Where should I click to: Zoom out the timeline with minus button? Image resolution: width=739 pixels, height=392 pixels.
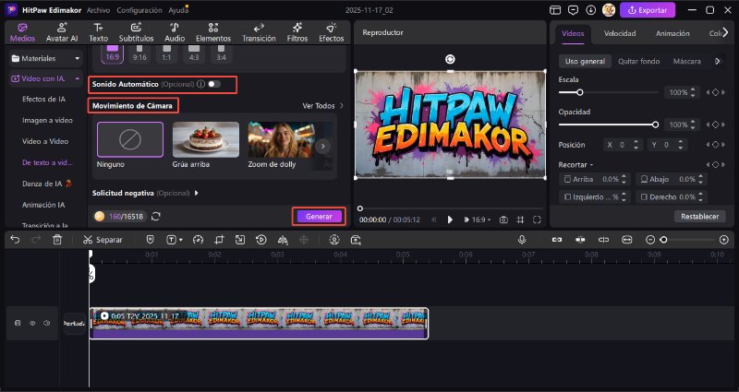(650, 240)
